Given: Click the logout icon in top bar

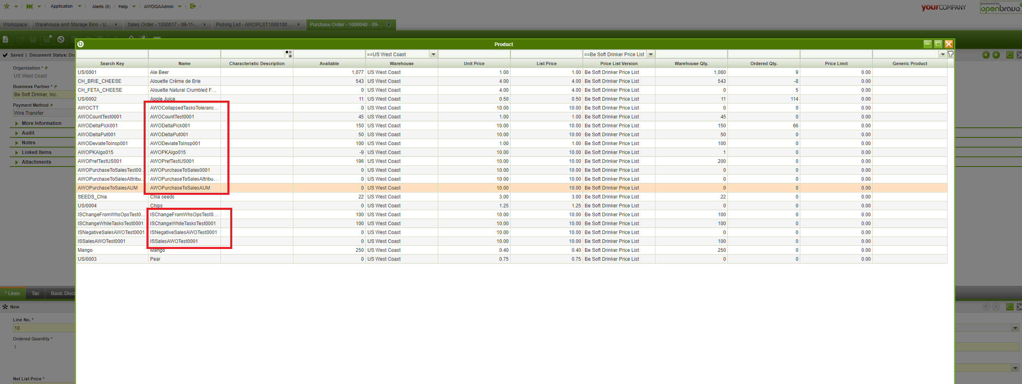Looking at the screenshot, I should click(193, 6).
